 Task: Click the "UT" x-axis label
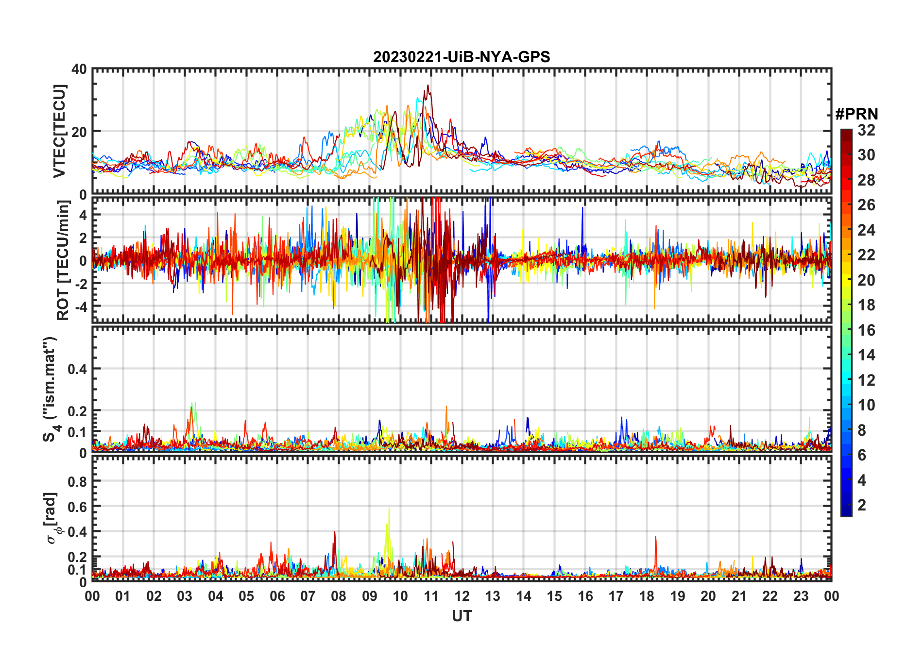(462, 616)
